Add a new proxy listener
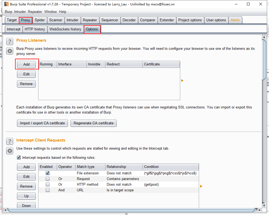The height and width of the screenshot is (215, 269). pos(26,64)
